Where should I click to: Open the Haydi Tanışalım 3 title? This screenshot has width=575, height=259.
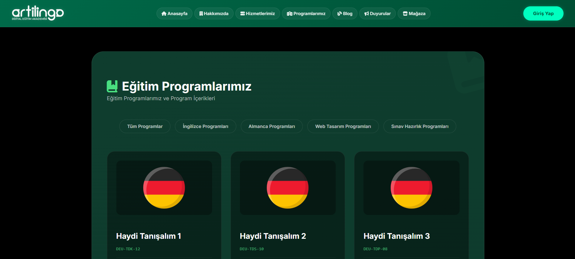click(397, 236)
